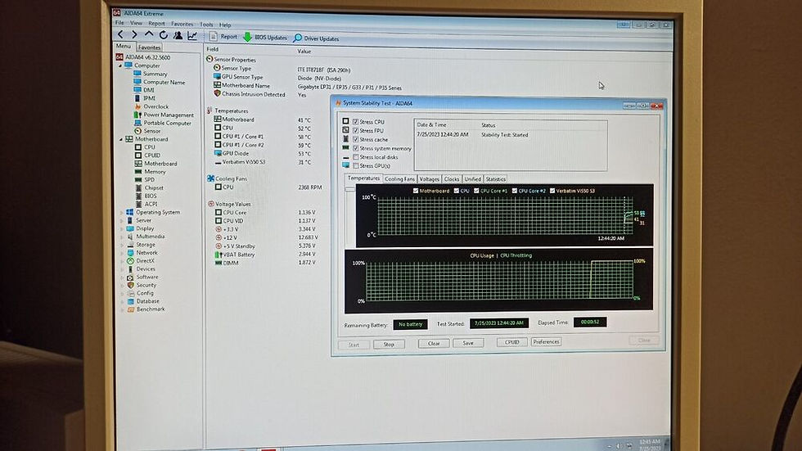Click the Report toolbar button
802x451 pixels.
pyautogui.click(x=223, y=36)
